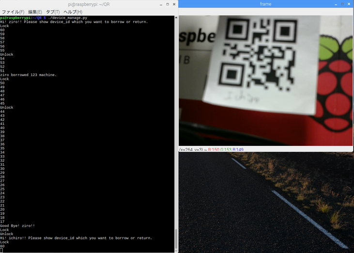Minimize the terminal window
This screenshot has height=253, width=354.
(x=161, y=4)
